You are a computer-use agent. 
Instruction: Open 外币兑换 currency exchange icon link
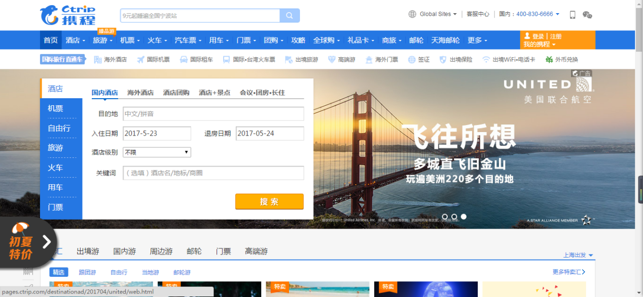point(561,60)
